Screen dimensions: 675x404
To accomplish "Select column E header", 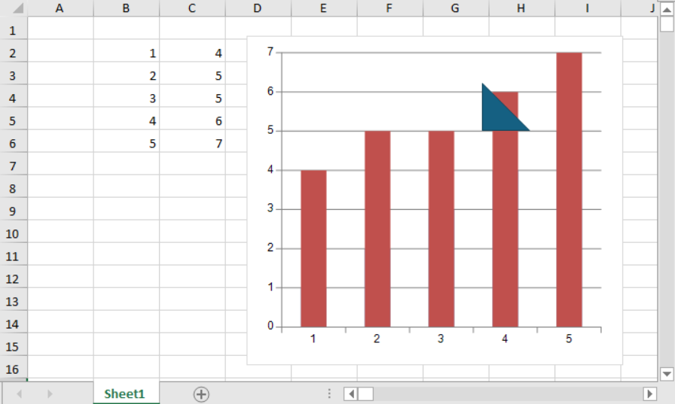I will (323, 8).
